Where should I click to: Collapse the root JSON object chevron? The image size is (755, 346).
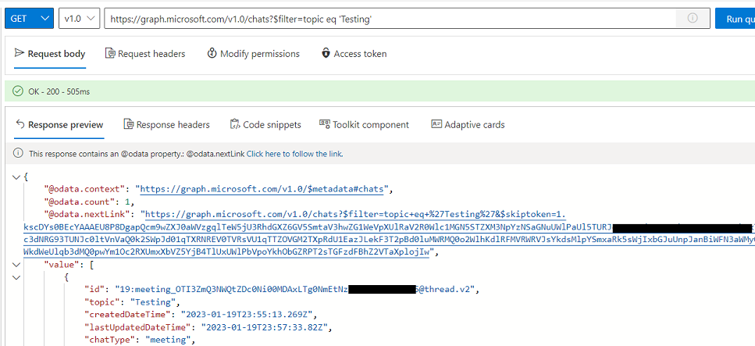pos(17,177)
